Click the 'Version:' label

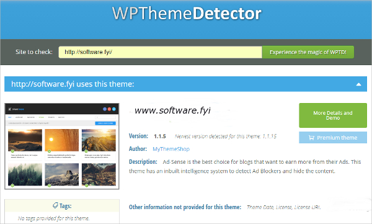[138, 136]
